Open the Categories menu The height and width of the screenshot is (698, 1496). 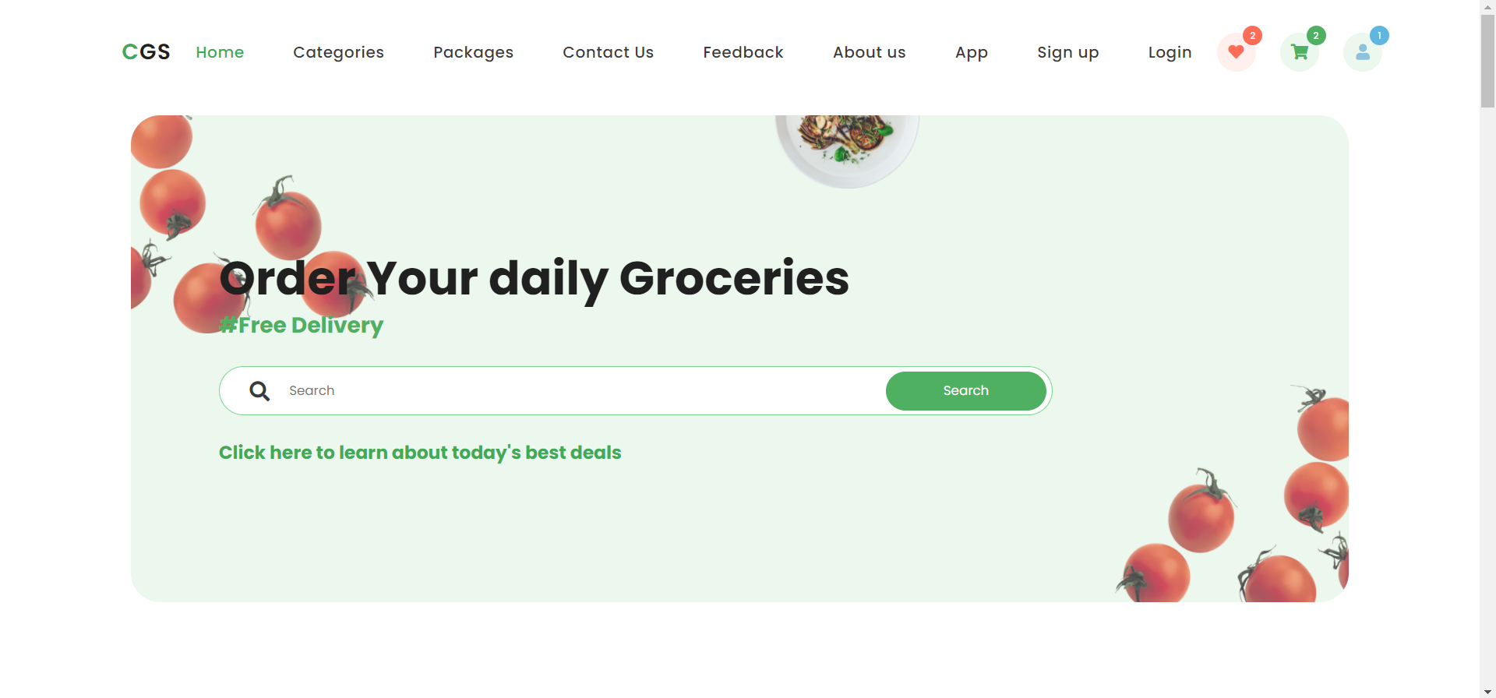click(338, 52)
